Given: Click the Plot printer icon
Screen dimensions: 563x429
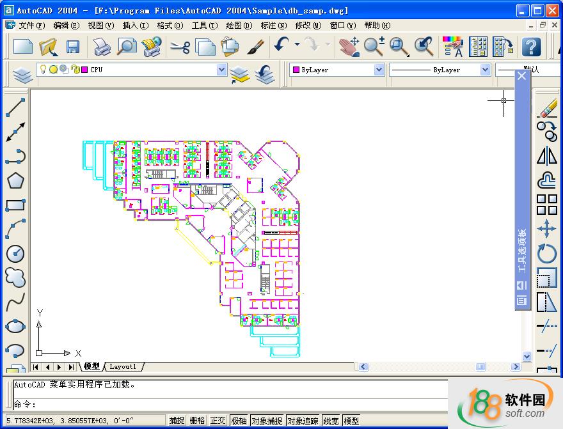Looking at the screenshot, I should [102, 46].
